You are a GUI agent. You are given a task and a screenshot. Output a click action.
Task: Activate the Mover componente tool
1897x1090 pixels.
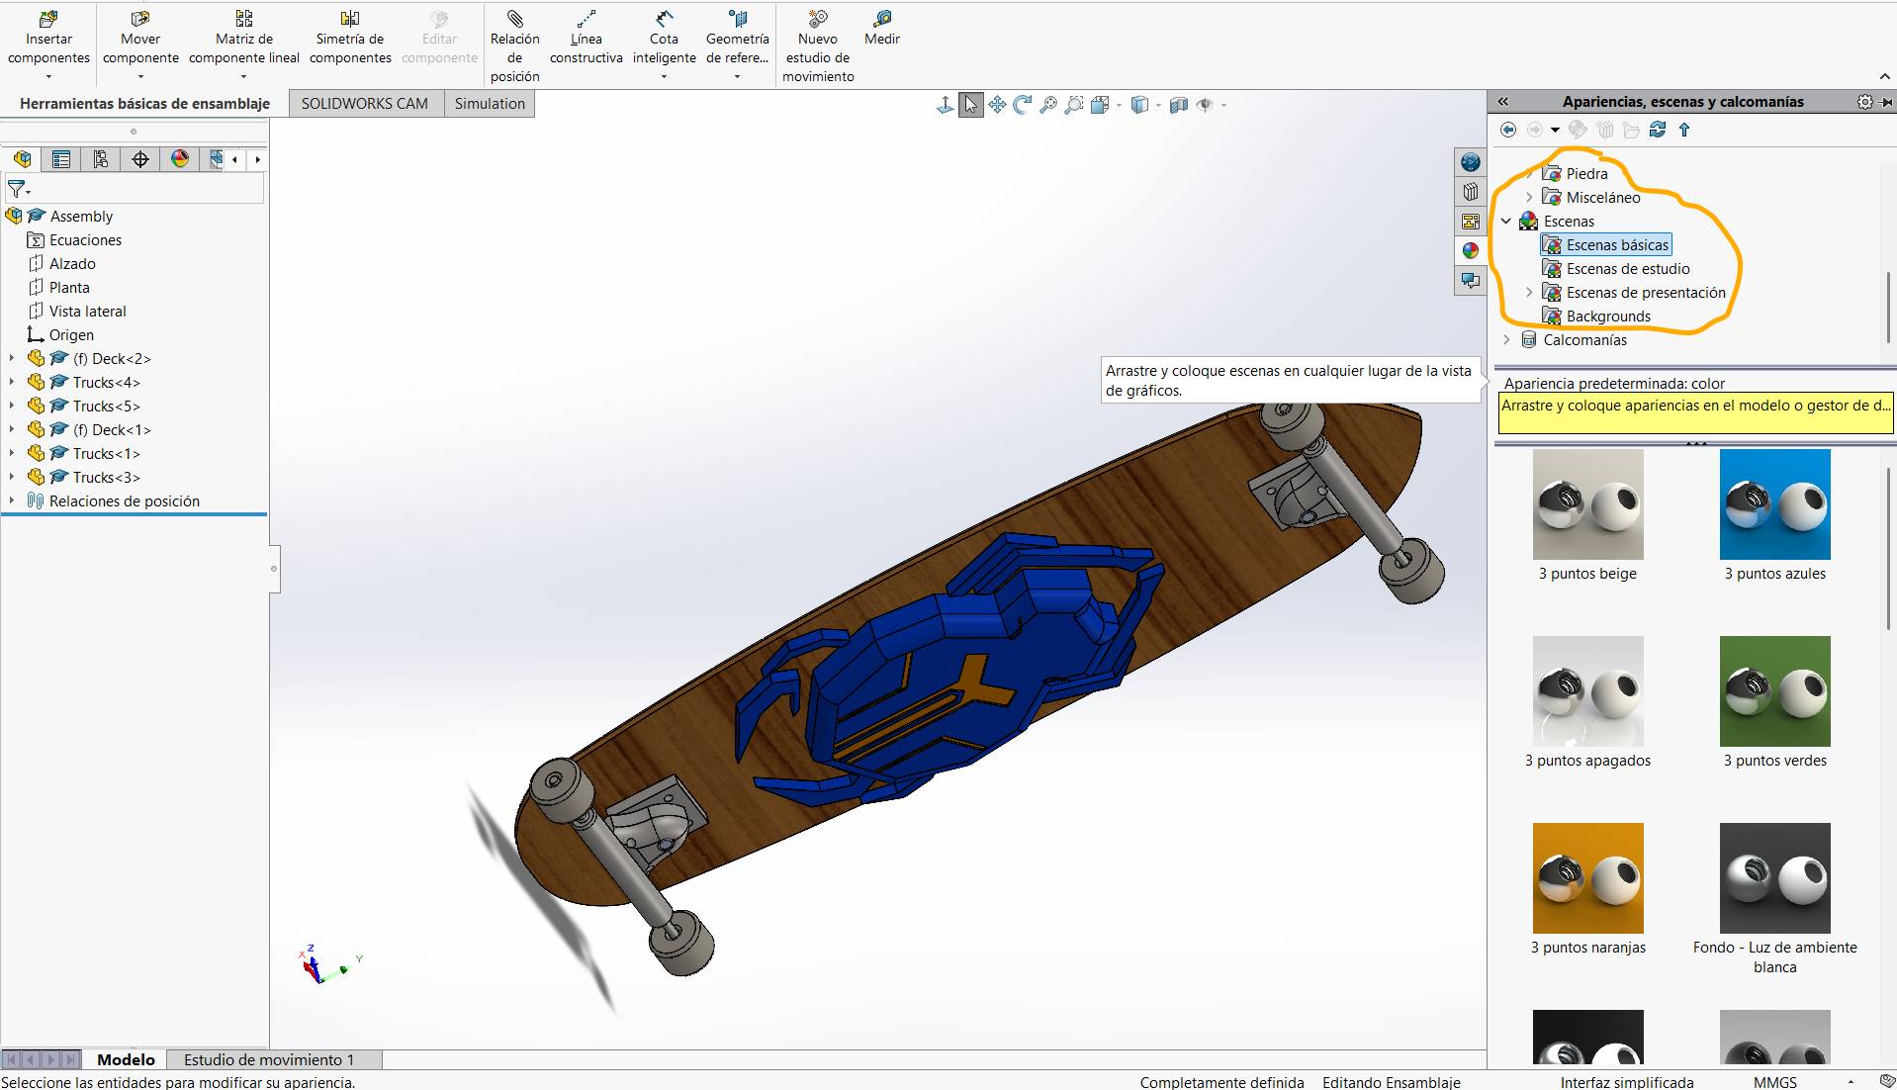(138, 33)
